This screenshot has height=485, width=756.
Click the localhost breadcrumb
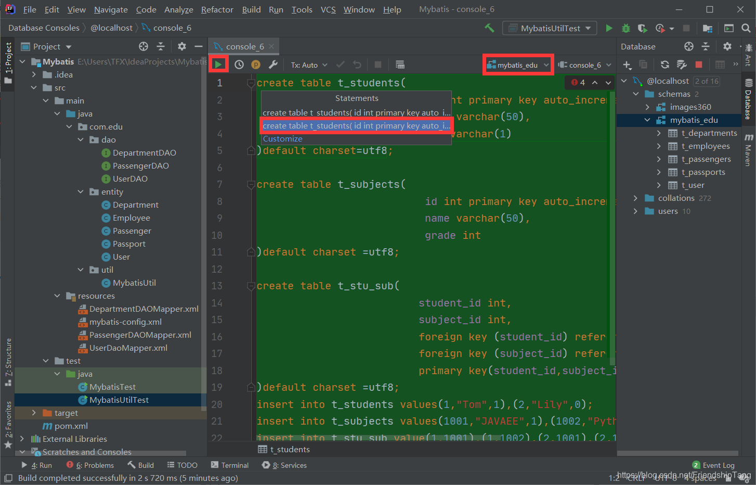111,28
